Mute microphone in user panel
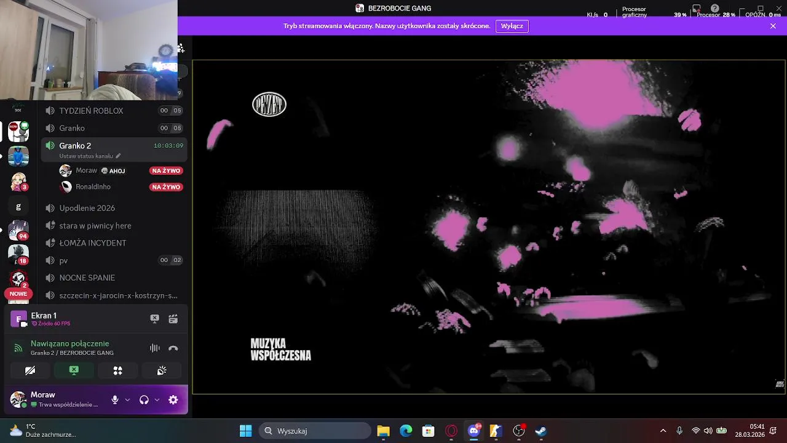This screenshot has width=787, height=443. point(115,400)
